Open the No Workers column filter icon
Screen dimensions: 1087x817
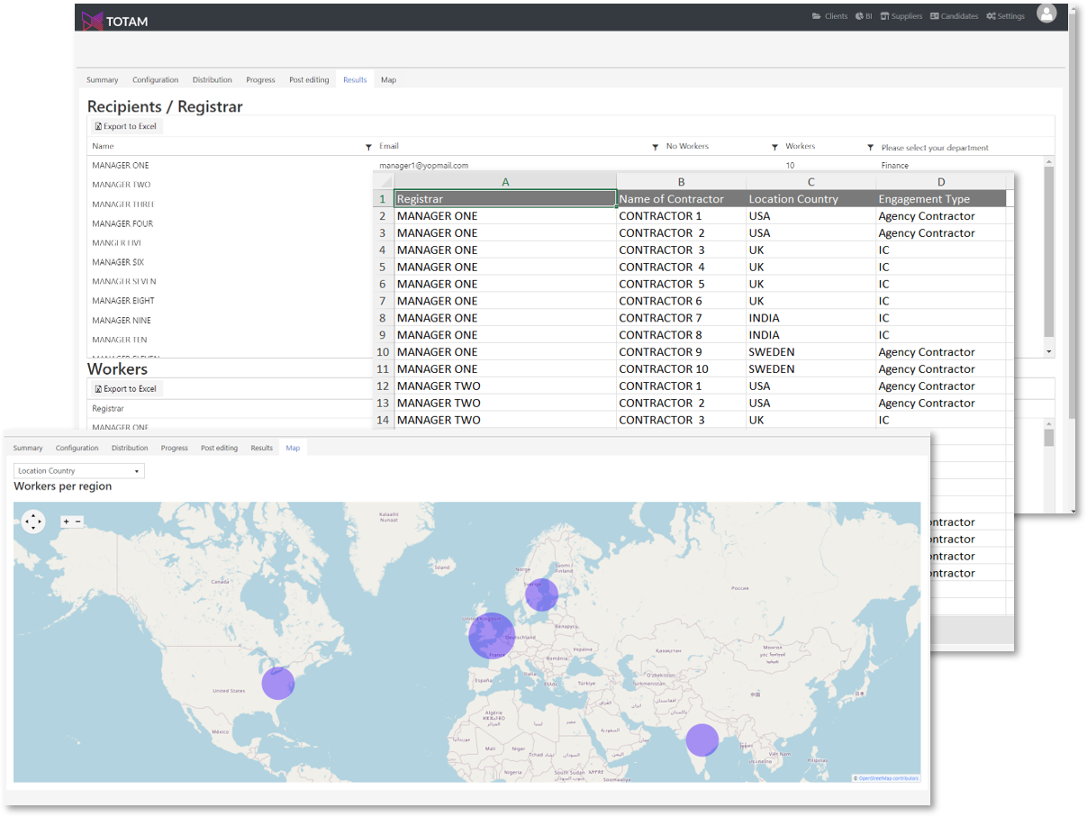coord(774,147)
